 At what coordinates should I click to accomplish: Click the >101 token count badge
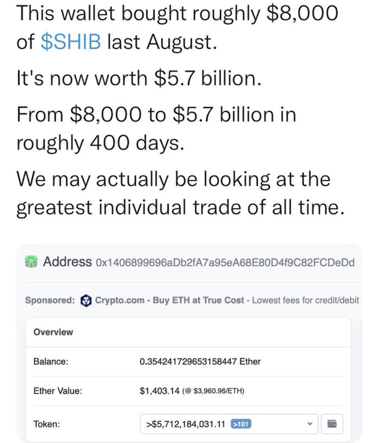(x=241, y=424)
